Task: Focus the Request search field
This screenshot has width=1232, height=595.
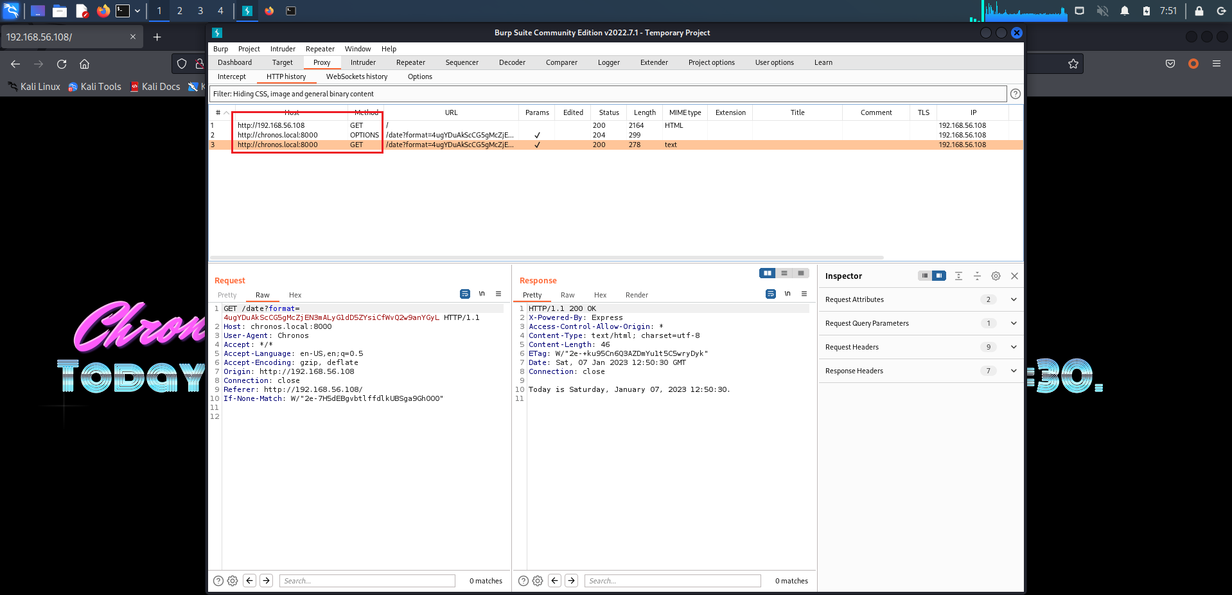Action: click(367, 581)
